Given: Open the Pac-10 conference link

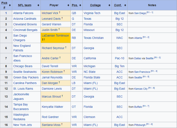Looking at the screenshot, I should [x=119, y=58].
